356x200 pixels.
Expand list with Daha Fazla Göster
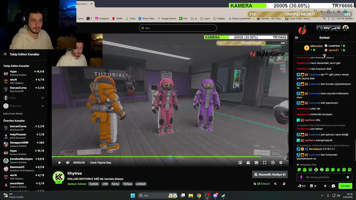point(13,114)
